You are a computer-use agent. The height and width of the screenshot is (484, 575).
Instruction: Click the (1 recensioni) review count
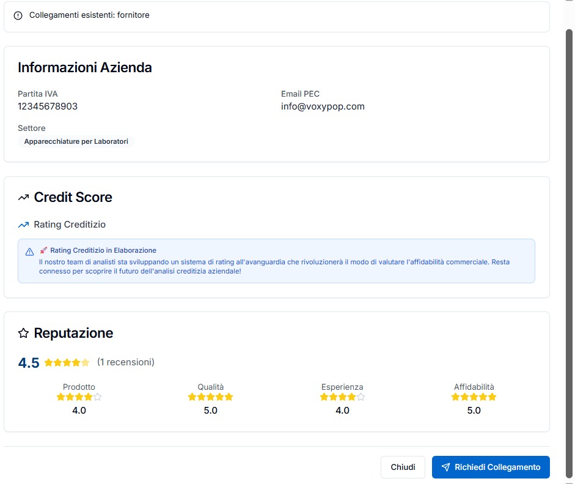coord(125,362)
